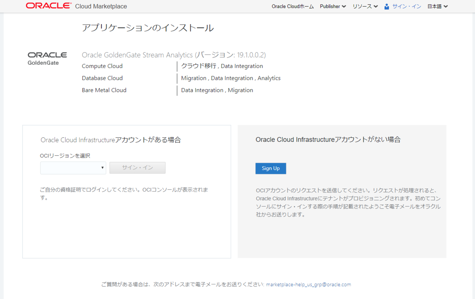
Task: Click the サイン・イン button near the region selector
Action: click(137, 167)
